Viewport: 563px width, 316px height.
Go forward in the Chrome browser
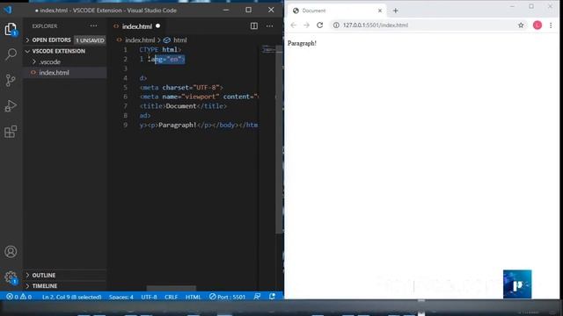(x=307, y=25)
